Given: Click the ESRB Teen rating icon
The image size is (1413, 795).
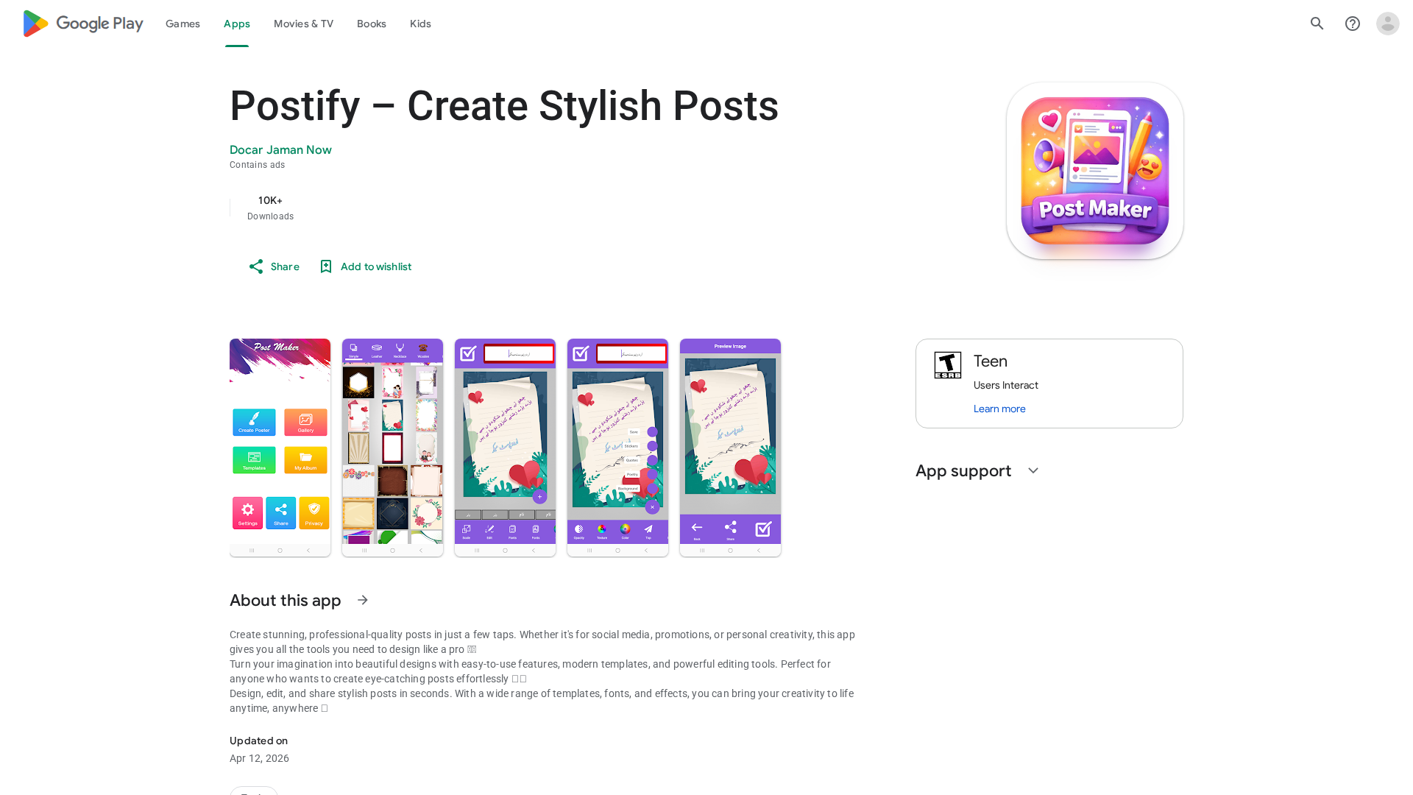Looking at the screenshot, I should 948,365.
